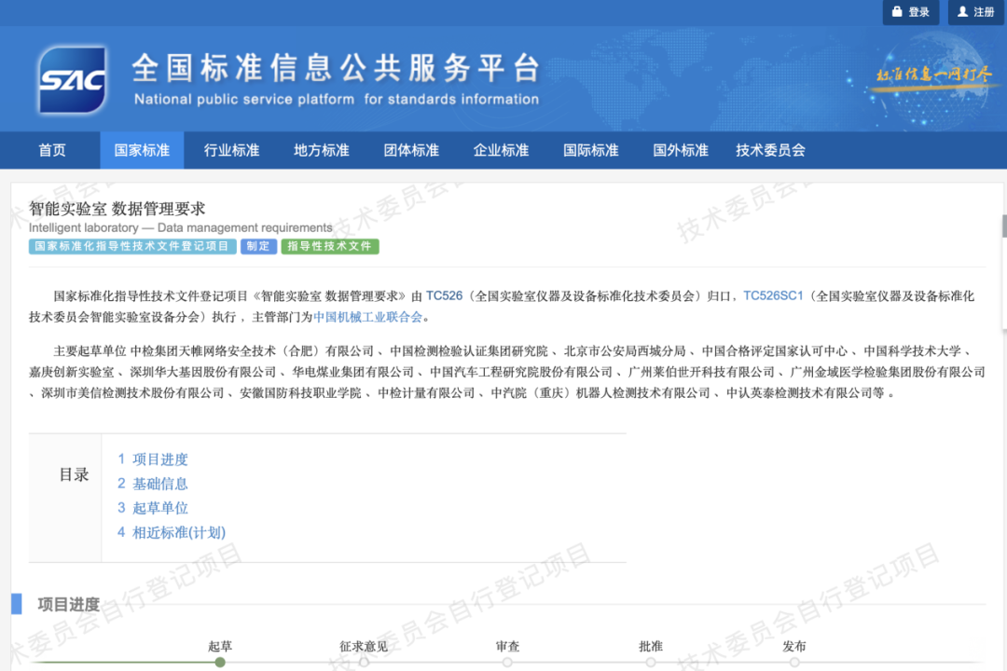Switch to the 国外标准 tab
Screen dimensions: 1007x671
(x=681, y=150)
